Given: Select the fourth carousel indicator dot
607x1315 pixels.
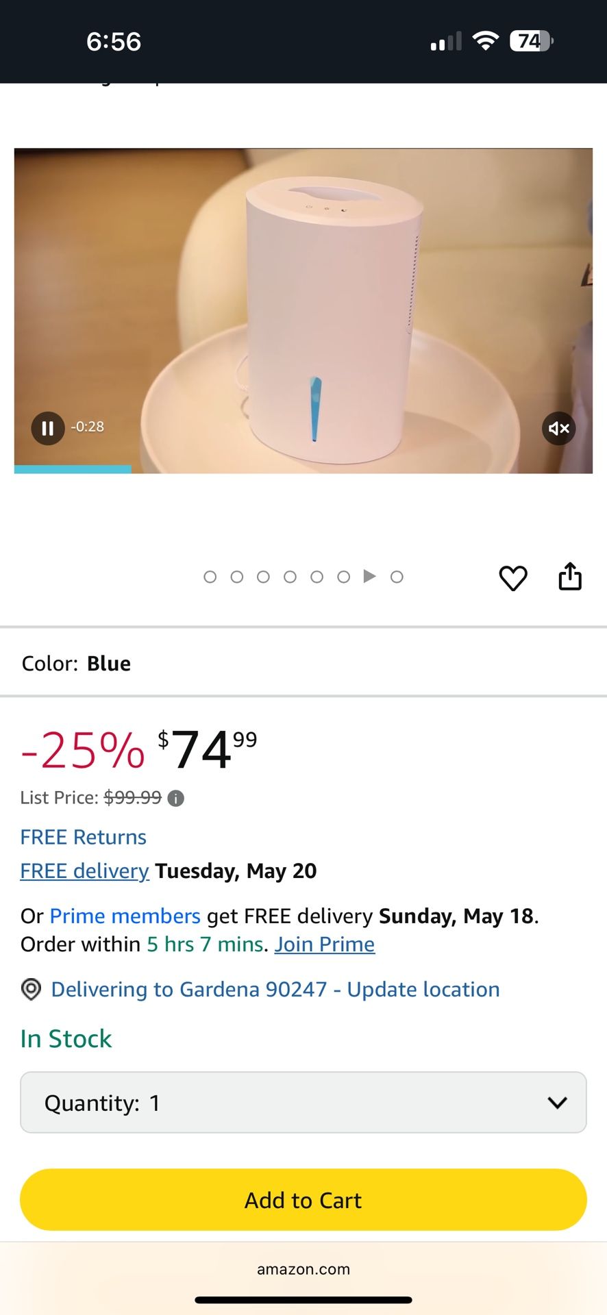Looking at the screenshot, I should 290,577.
